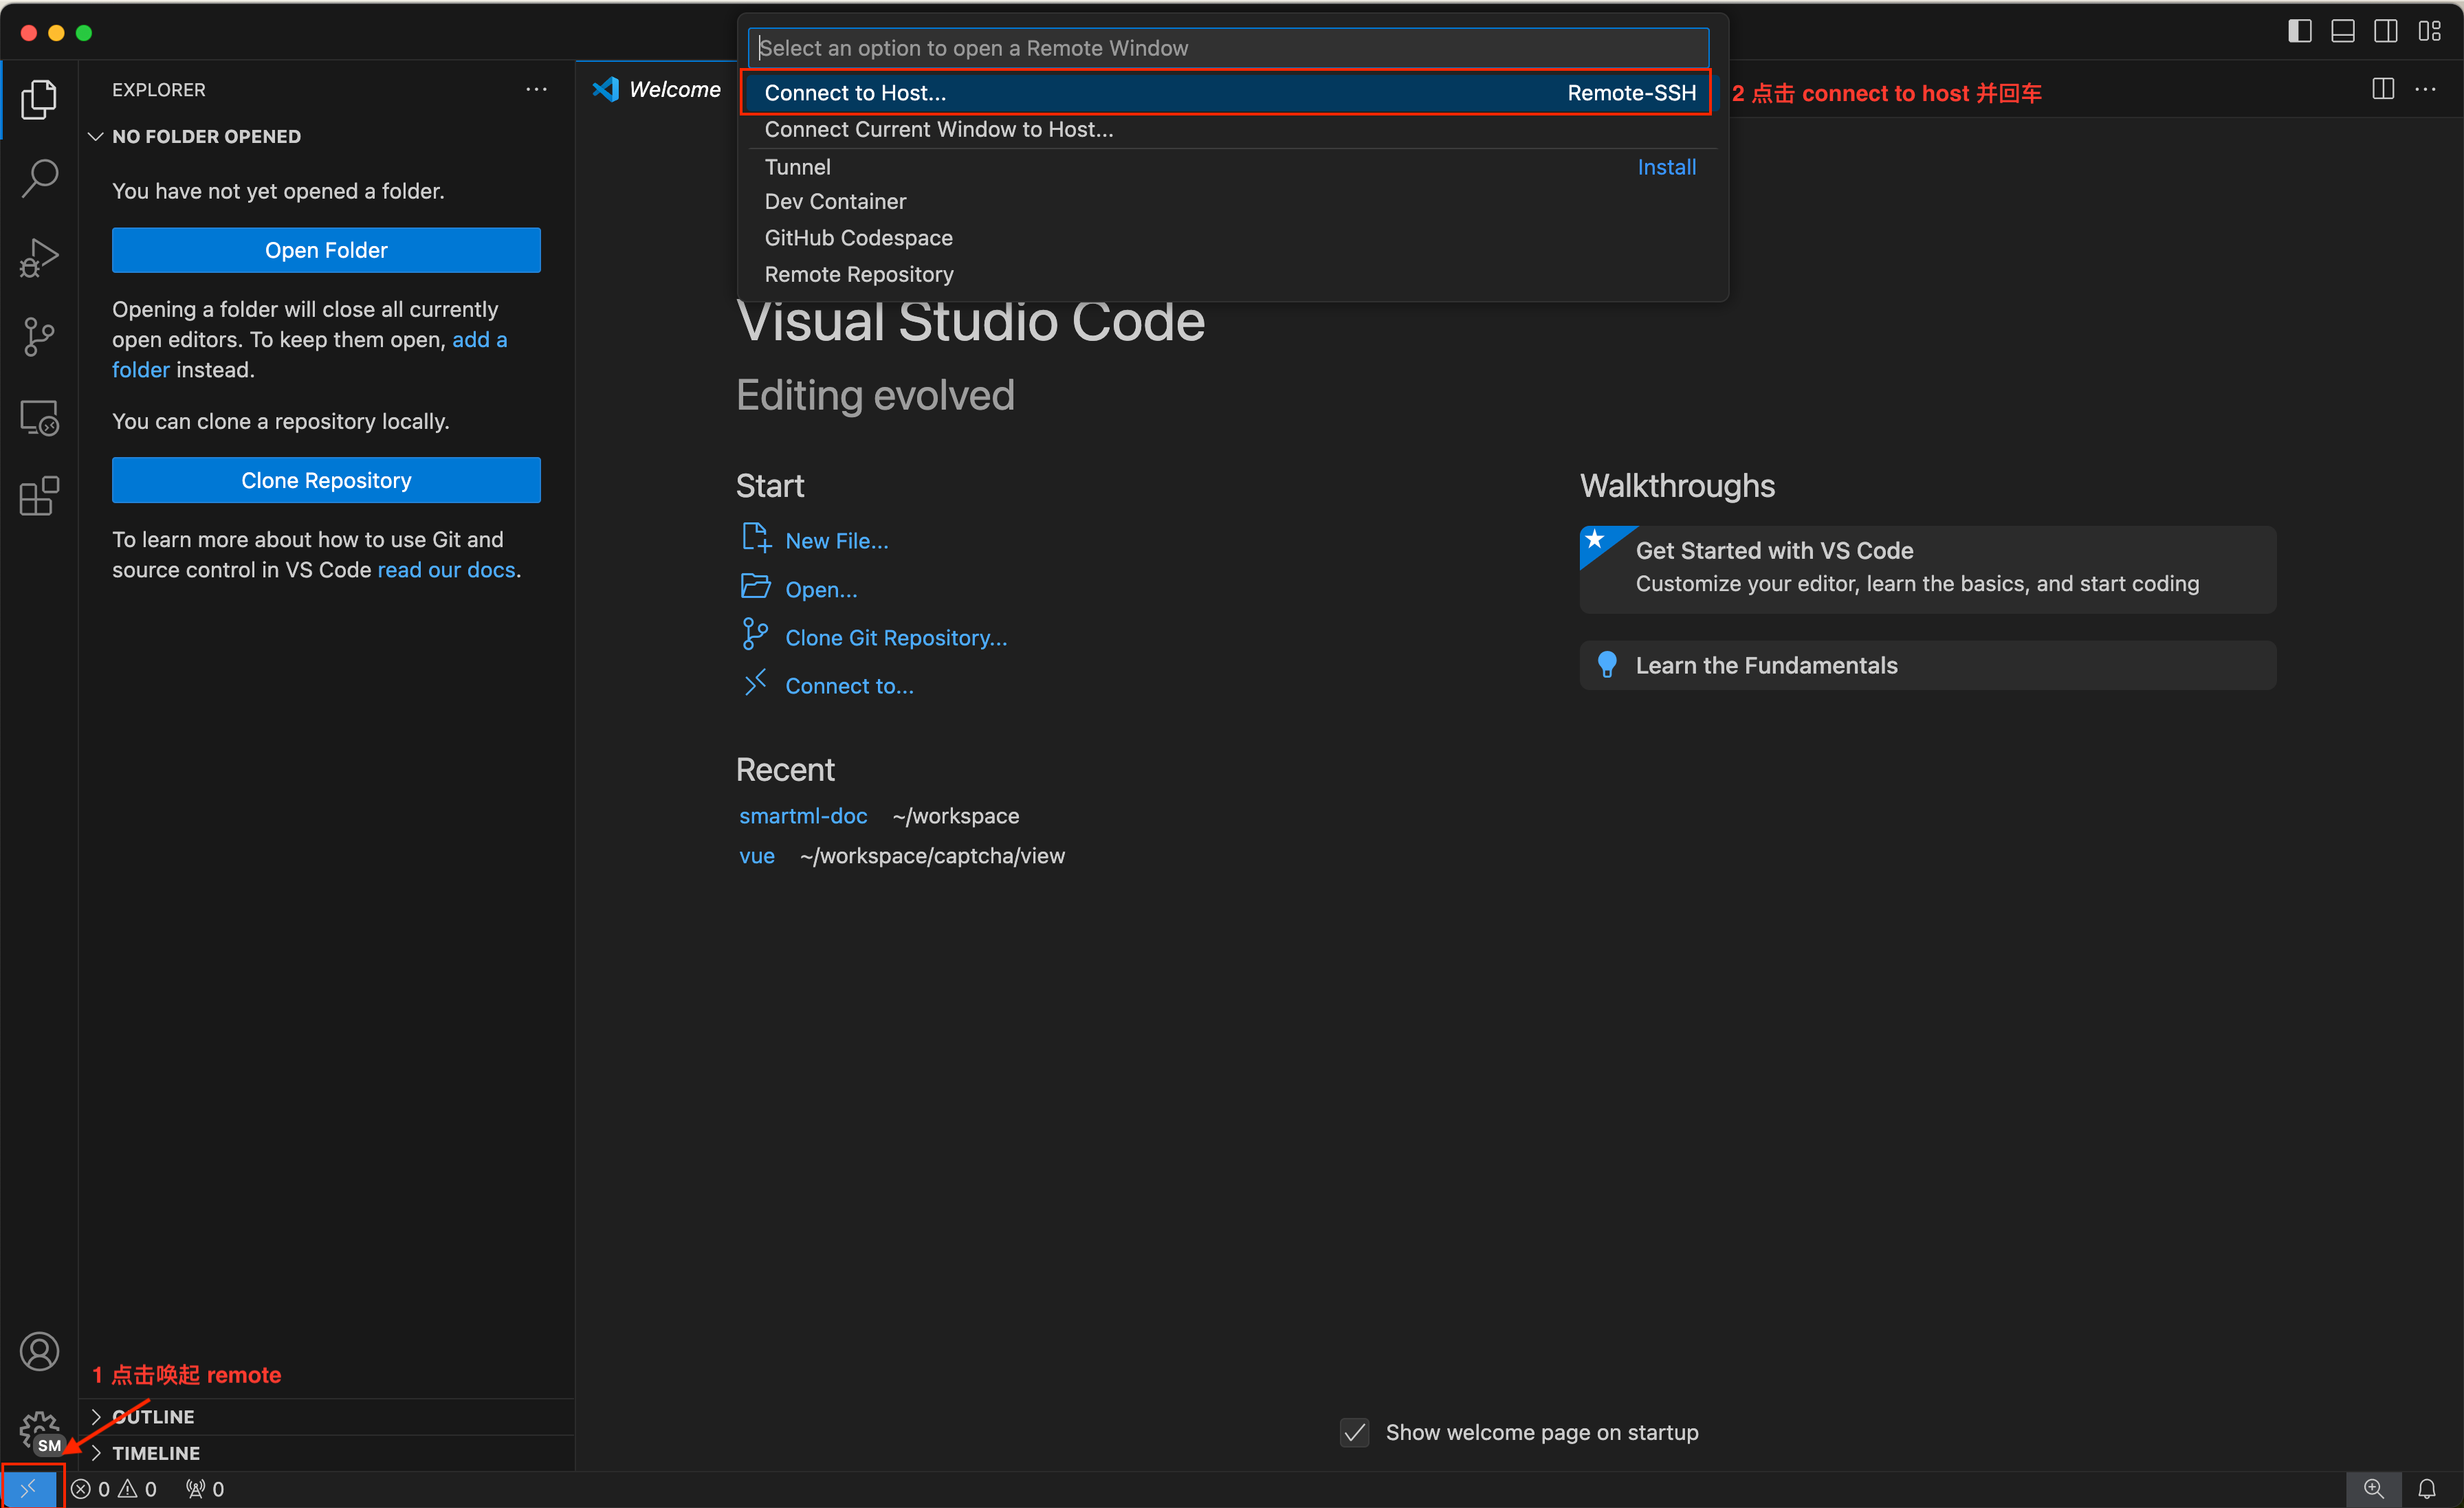Open the Manage gear icon
Viewport: 2464px width, 1508px height.
click(x=39, y=1431)
